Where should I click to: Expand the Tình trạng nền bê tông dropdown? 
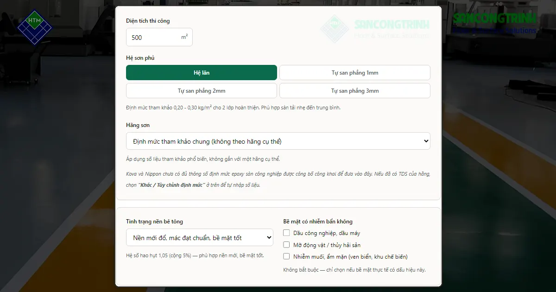coord(200,238)
